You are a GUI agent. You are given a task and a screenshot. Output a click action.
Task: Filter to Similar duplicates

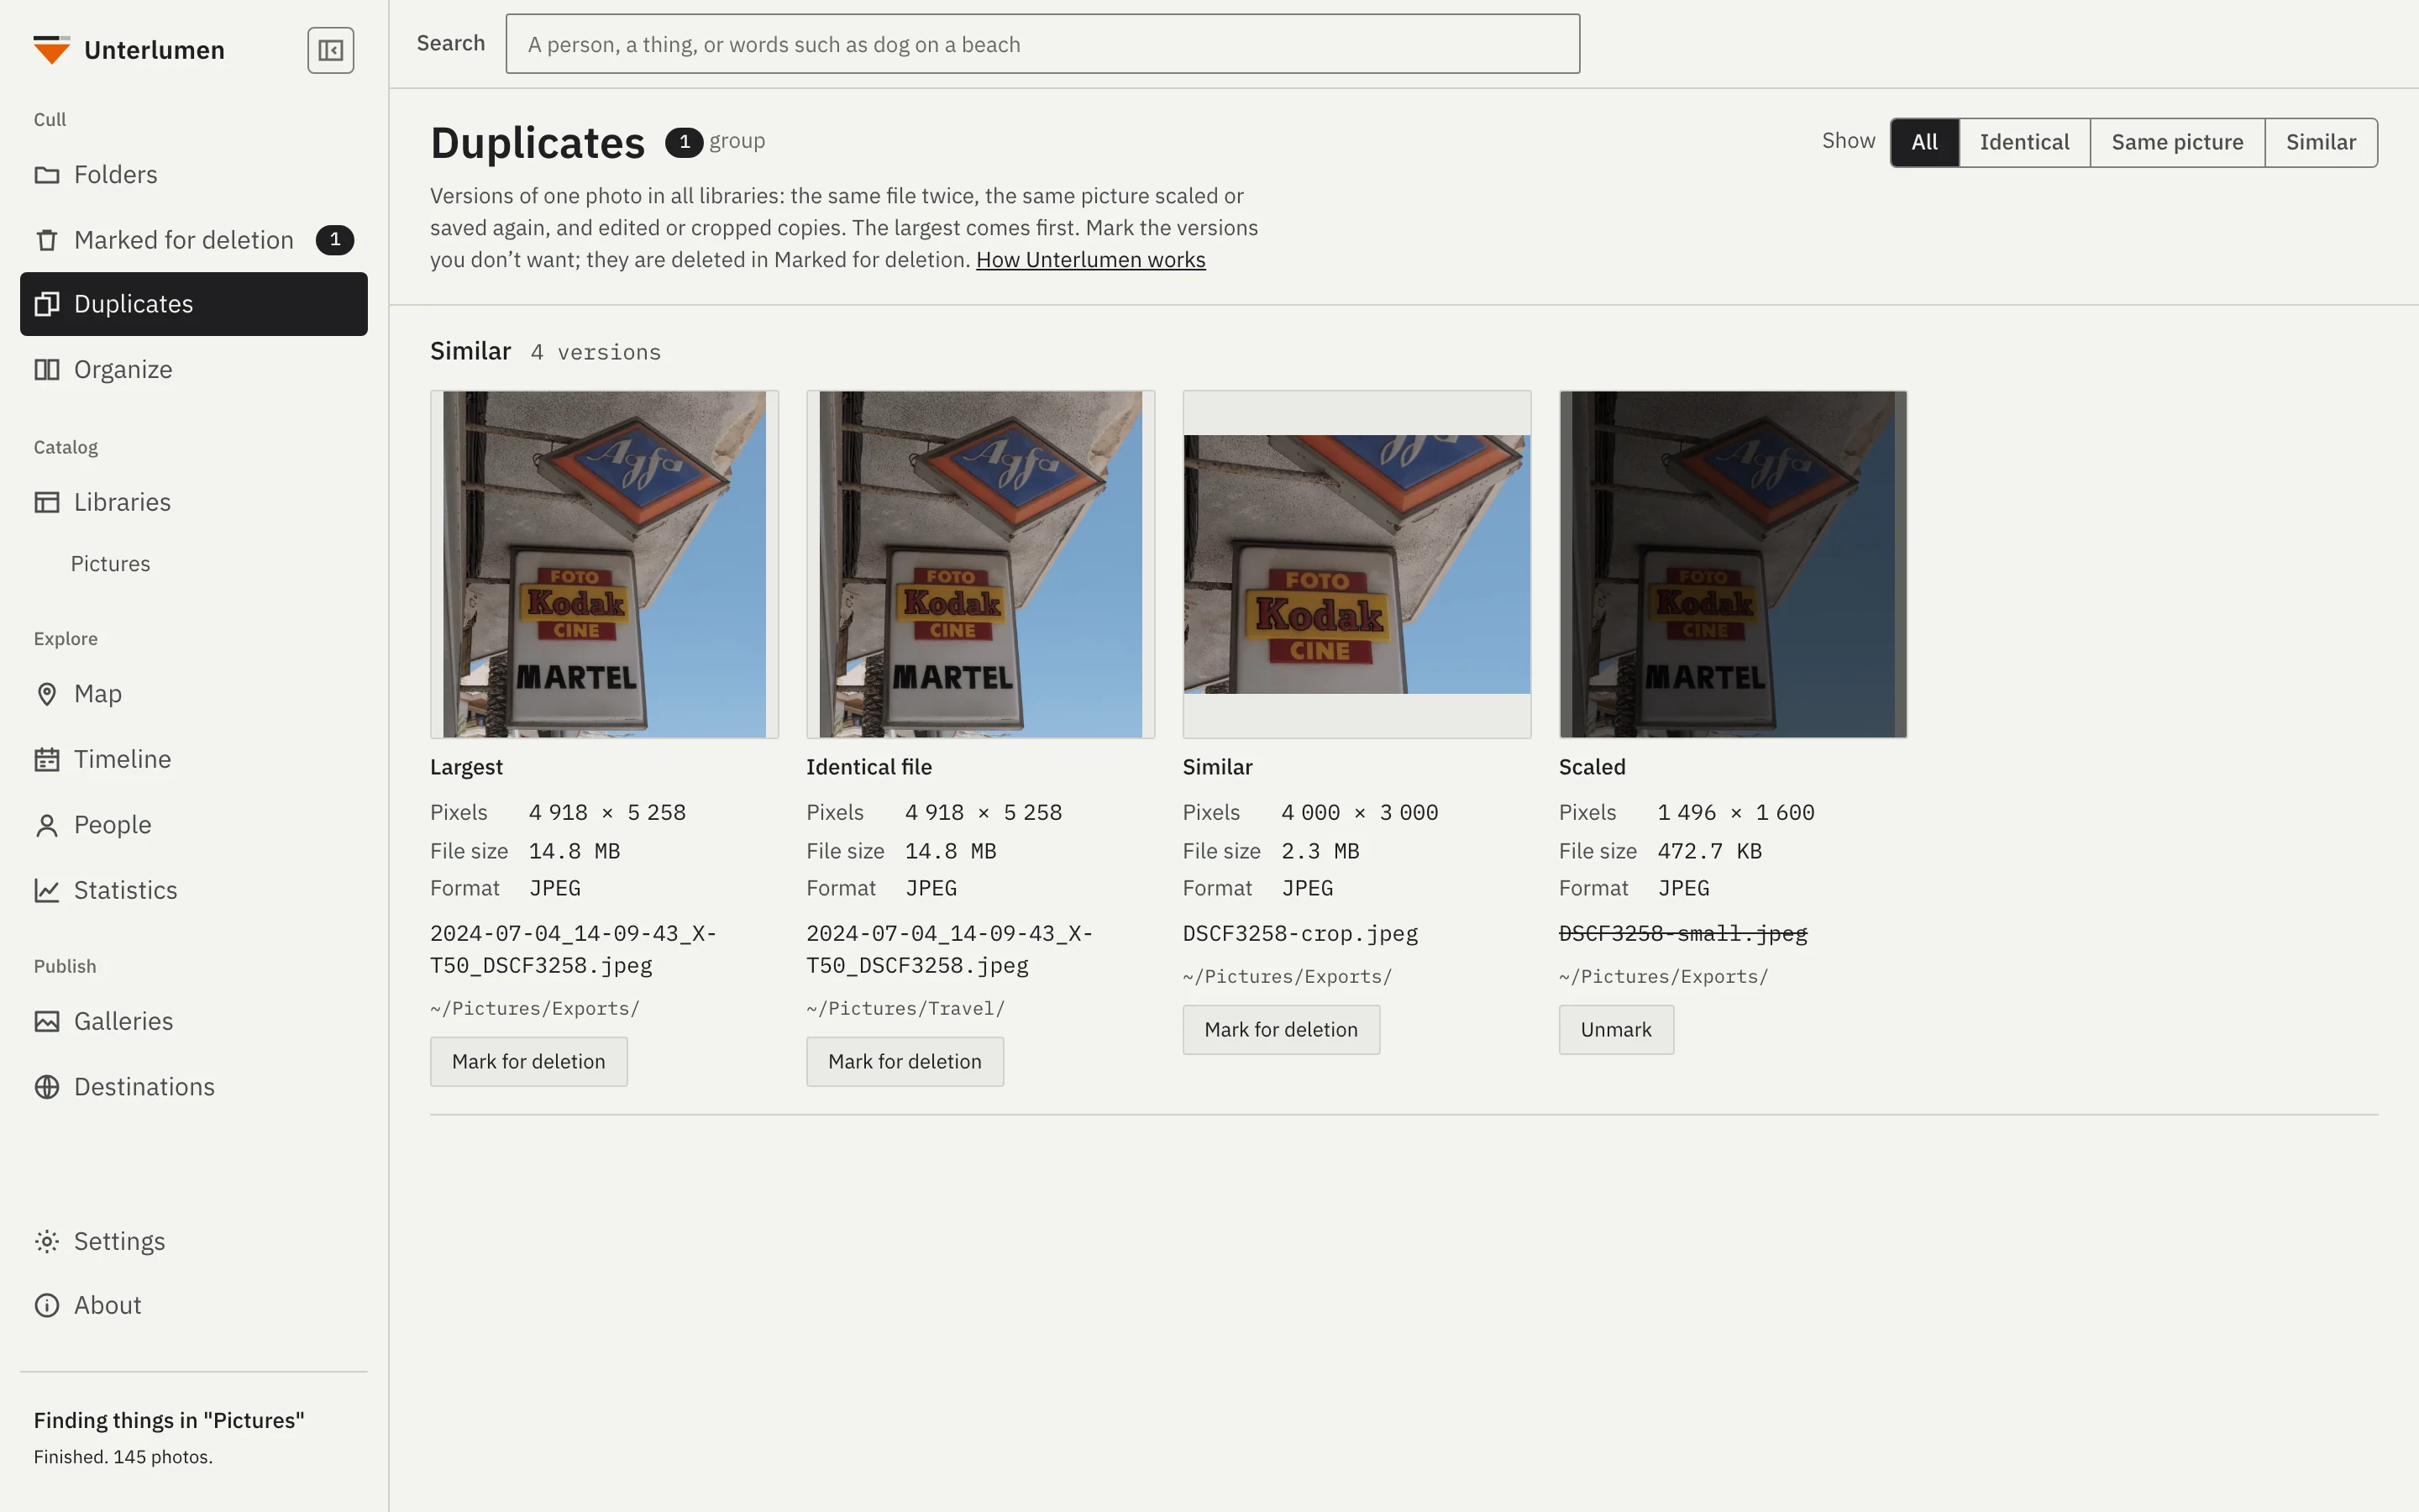(x=2321, y=143)
